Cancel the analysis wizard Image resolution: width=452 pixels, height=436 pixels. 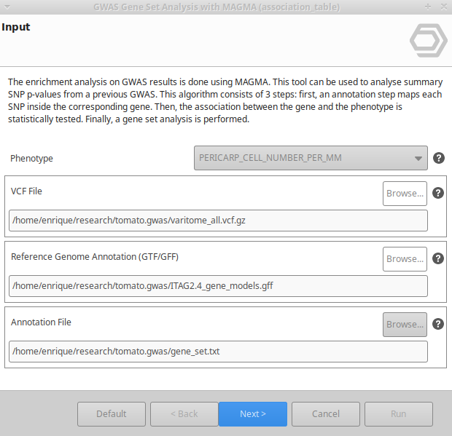click(326, 414)
